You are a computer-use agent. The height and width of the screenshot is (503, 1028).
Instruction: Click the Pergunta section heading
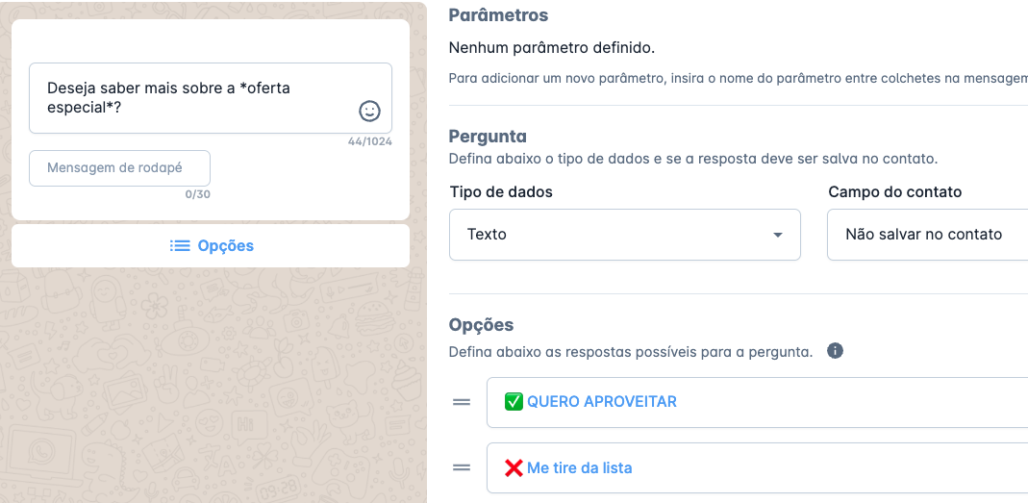tap(488, 137)
